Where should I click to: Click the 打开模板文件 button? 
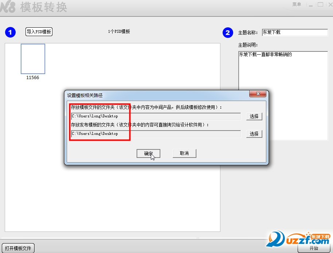coord(18,248)
